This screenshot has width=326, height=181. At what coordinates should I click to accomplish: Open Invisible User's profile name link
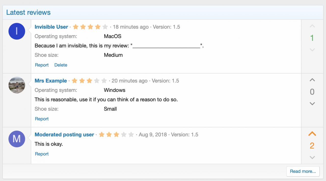point(51,27)
